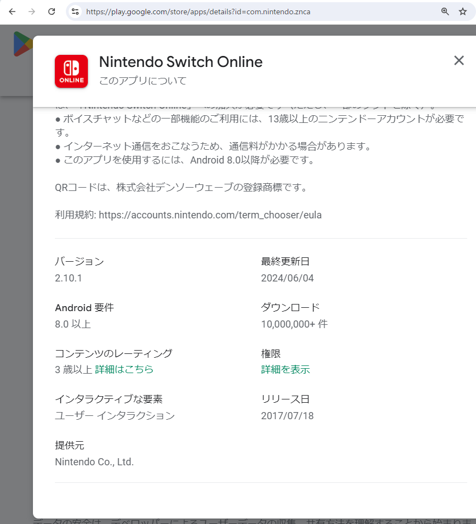Go back to the previous page
This screenshot has width=476, height=524.
pos(13,12)
